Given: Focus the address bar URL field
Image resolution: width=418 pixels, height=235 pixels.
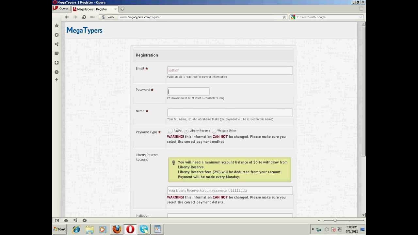Looking at the screenshot, I should 200,17.
